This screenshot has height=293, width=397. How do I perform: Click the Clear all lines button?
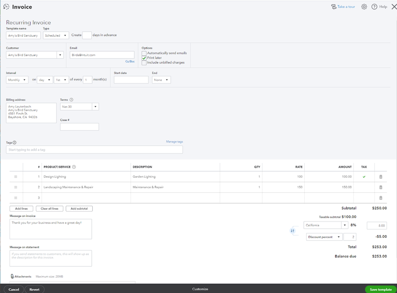[50, 209]
